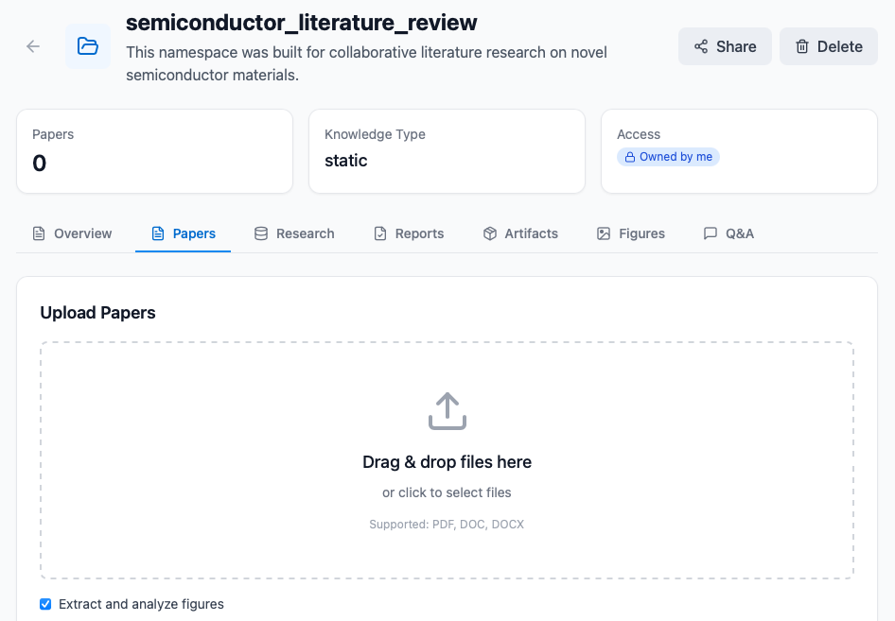Switch to the Overview tab

pos(72,233)
